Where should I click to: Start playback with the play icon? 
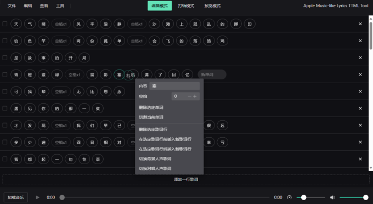pos(37,197)
